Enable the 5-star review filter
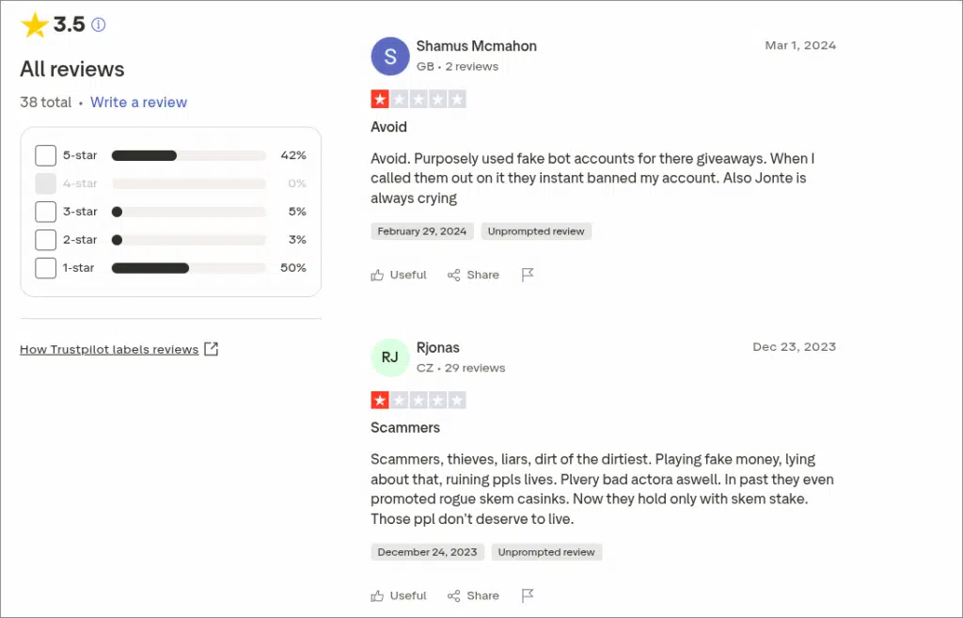The width and height of the screenshot is (963, 618). (45, 155)
